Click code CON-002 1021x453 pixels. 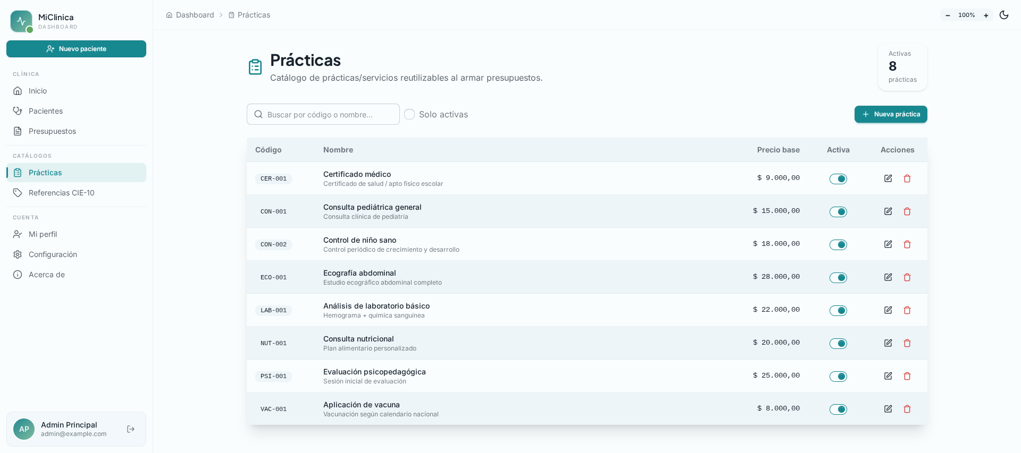[273, 245]
